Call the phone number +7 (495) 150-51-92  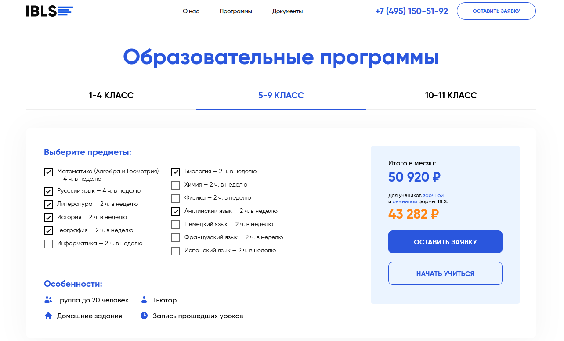coord(412,11)
